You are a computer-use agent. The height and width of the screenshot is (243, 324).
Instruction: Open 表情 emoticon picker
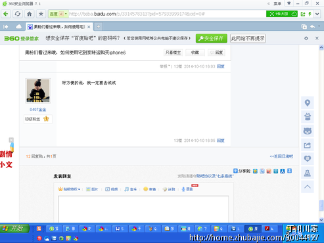click(150, 189)
